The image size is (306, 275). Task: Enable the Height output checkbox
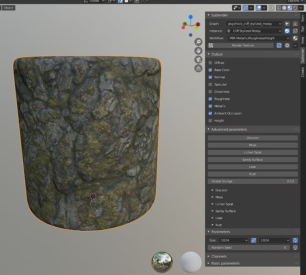pyautogui.click(x=210, y=121)
